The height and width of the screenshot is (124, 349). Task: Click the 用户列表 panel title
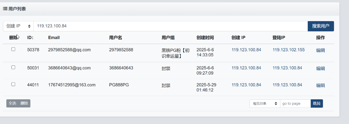[17, 9]
